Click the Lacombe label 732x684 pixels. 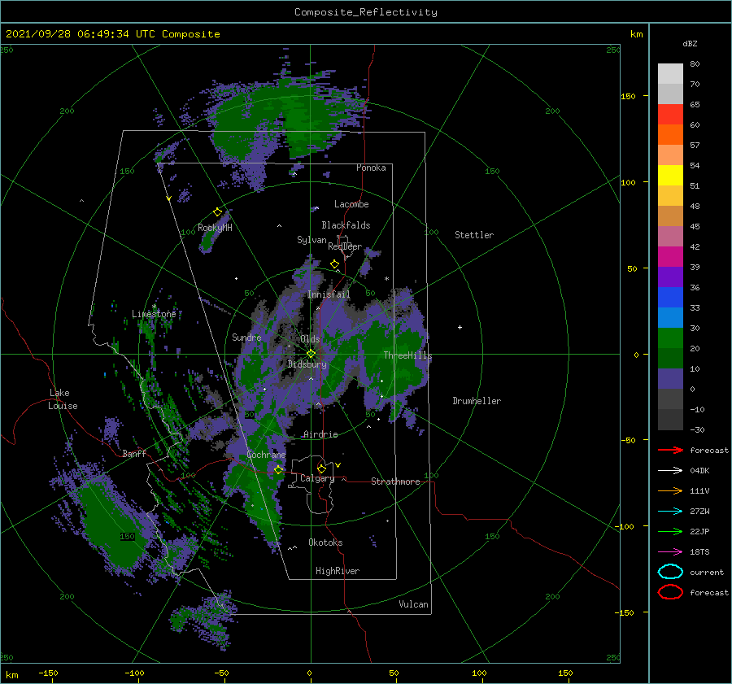pos(351,204)
